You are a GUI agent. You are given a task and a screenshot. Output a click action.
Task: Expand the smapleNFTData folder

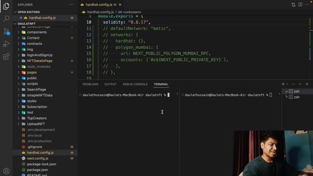pyautogui.click(x=19, y=95)
